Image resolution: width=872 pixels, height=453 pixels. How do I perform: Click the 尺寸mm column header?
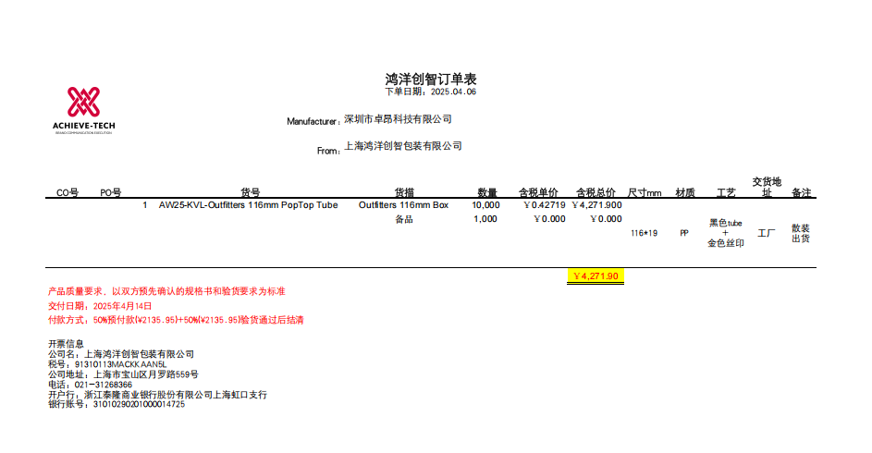(x=645, y=193)
